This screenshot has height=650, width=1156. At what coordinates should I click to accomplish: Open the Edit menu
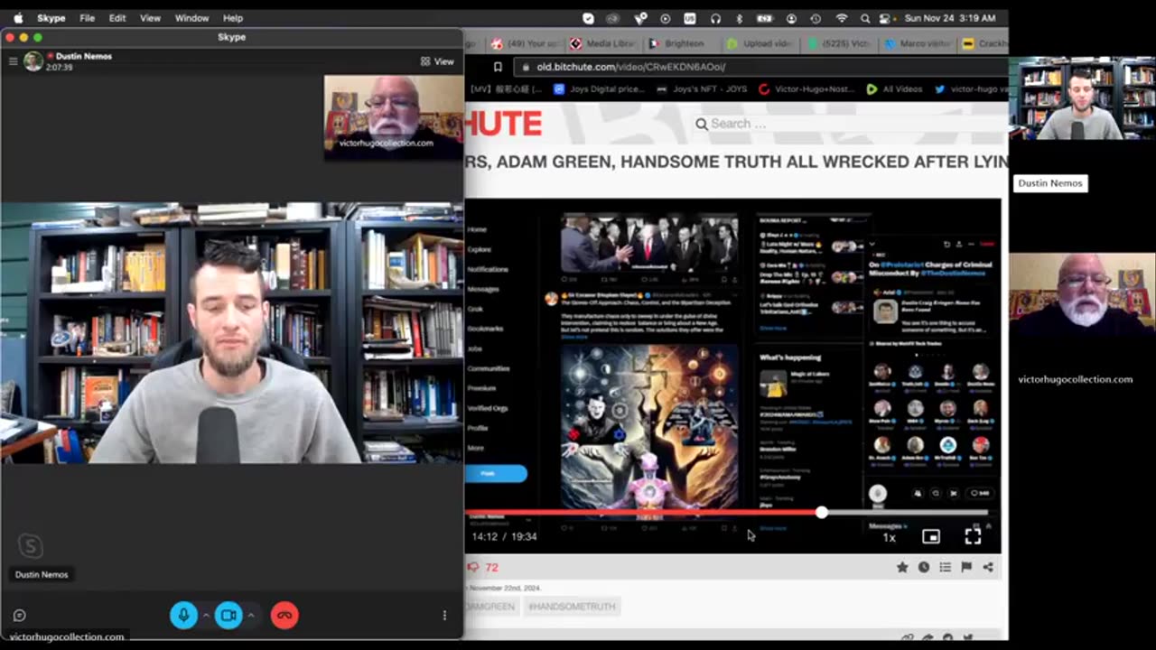click(x=117, y=18)
